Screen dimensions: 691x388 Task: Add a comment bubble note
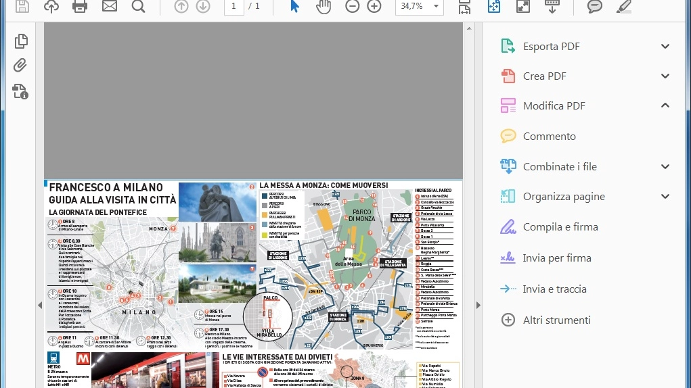click(594, 6)
